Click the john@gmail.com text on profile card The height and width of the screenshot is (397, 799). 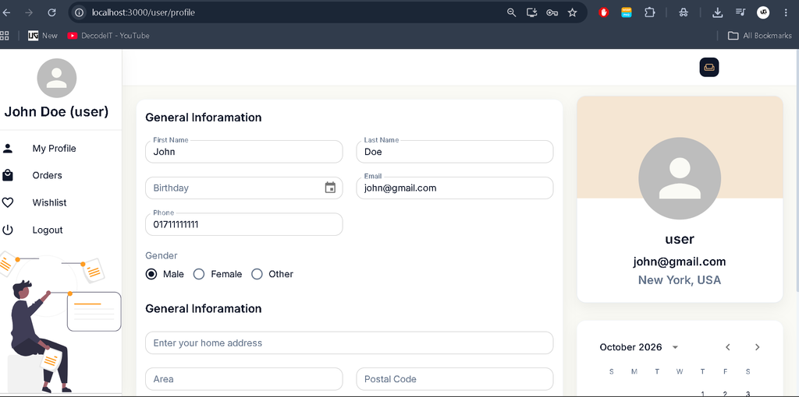[x=680, y=262]
